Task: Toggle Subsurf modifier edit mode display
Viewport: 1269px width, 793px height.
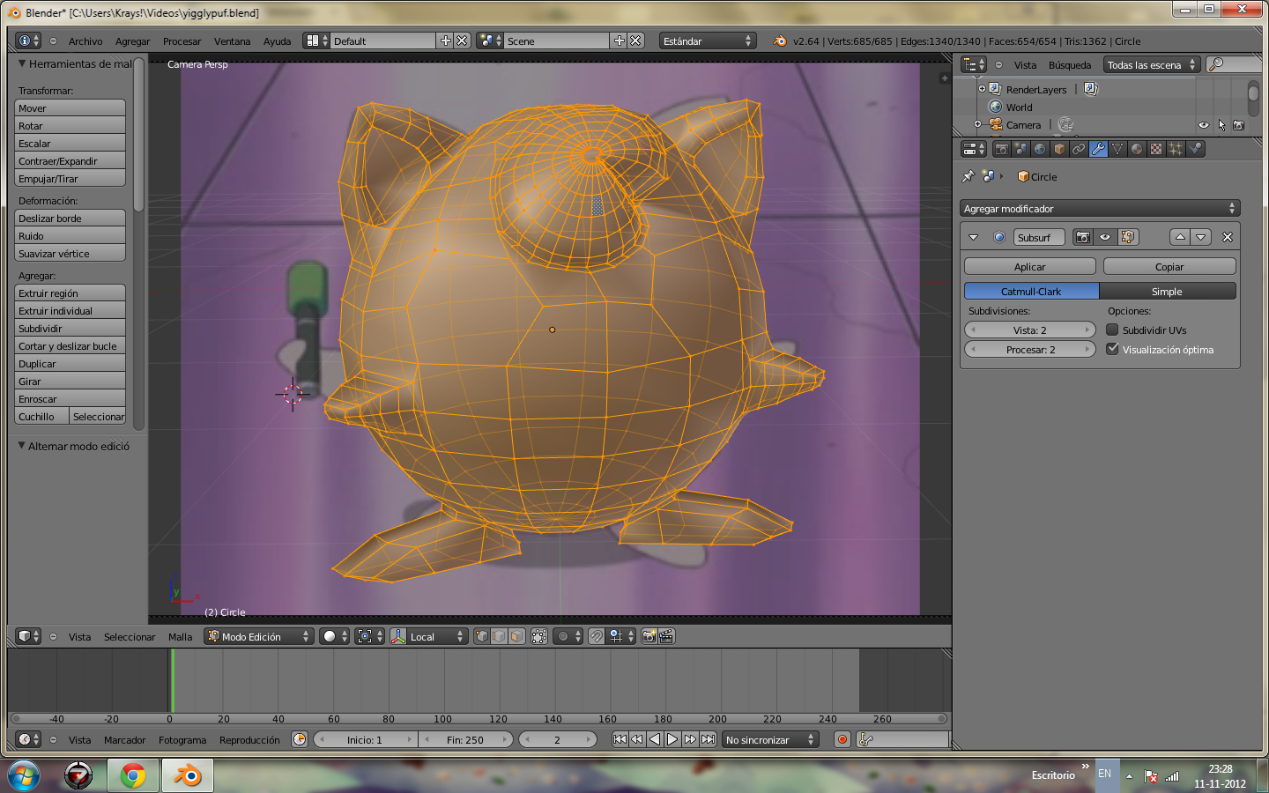Action: [1128, 237]
